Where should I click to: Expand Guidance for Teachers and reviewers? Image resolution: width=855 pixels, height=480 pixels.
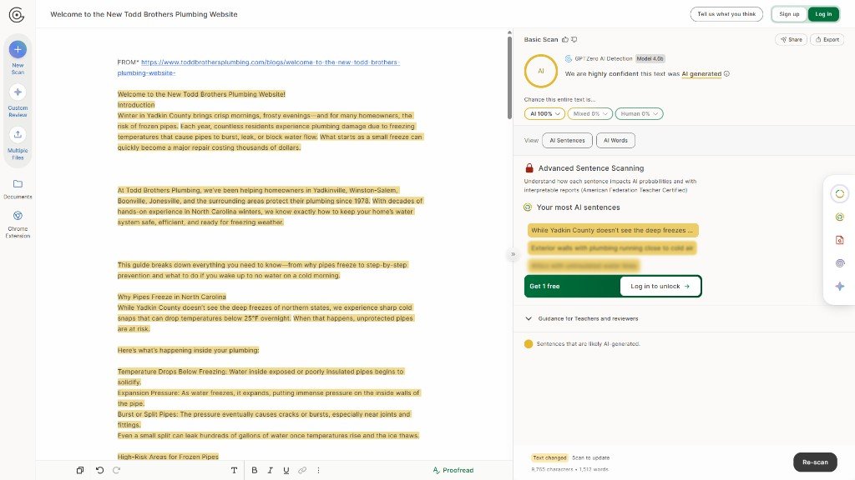(582, 319)
